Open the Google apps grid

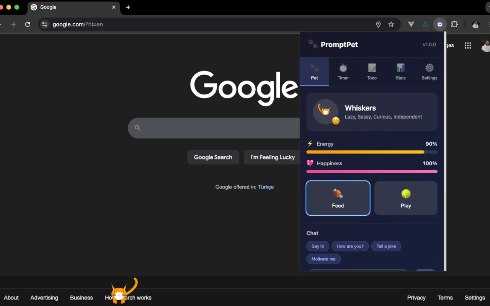468,46
